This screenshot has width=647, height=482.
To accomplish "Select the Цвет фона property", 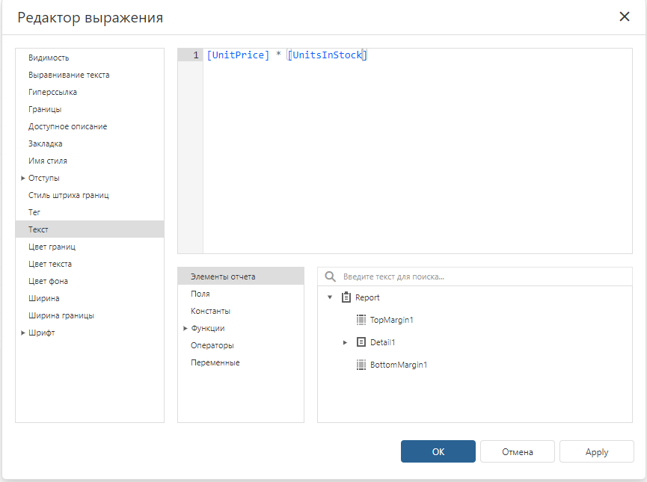I will click(90, 281).
